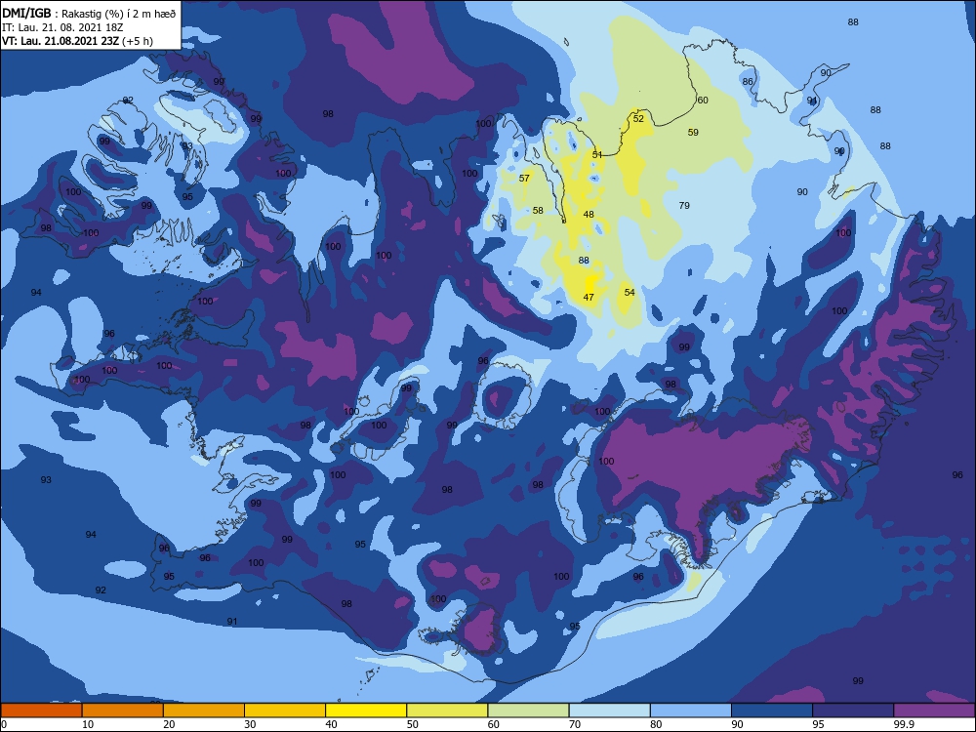Click the bright yellow 40–50 legend swatch
The height and width of the screenshot is (732, 976).
coord(366,711)
